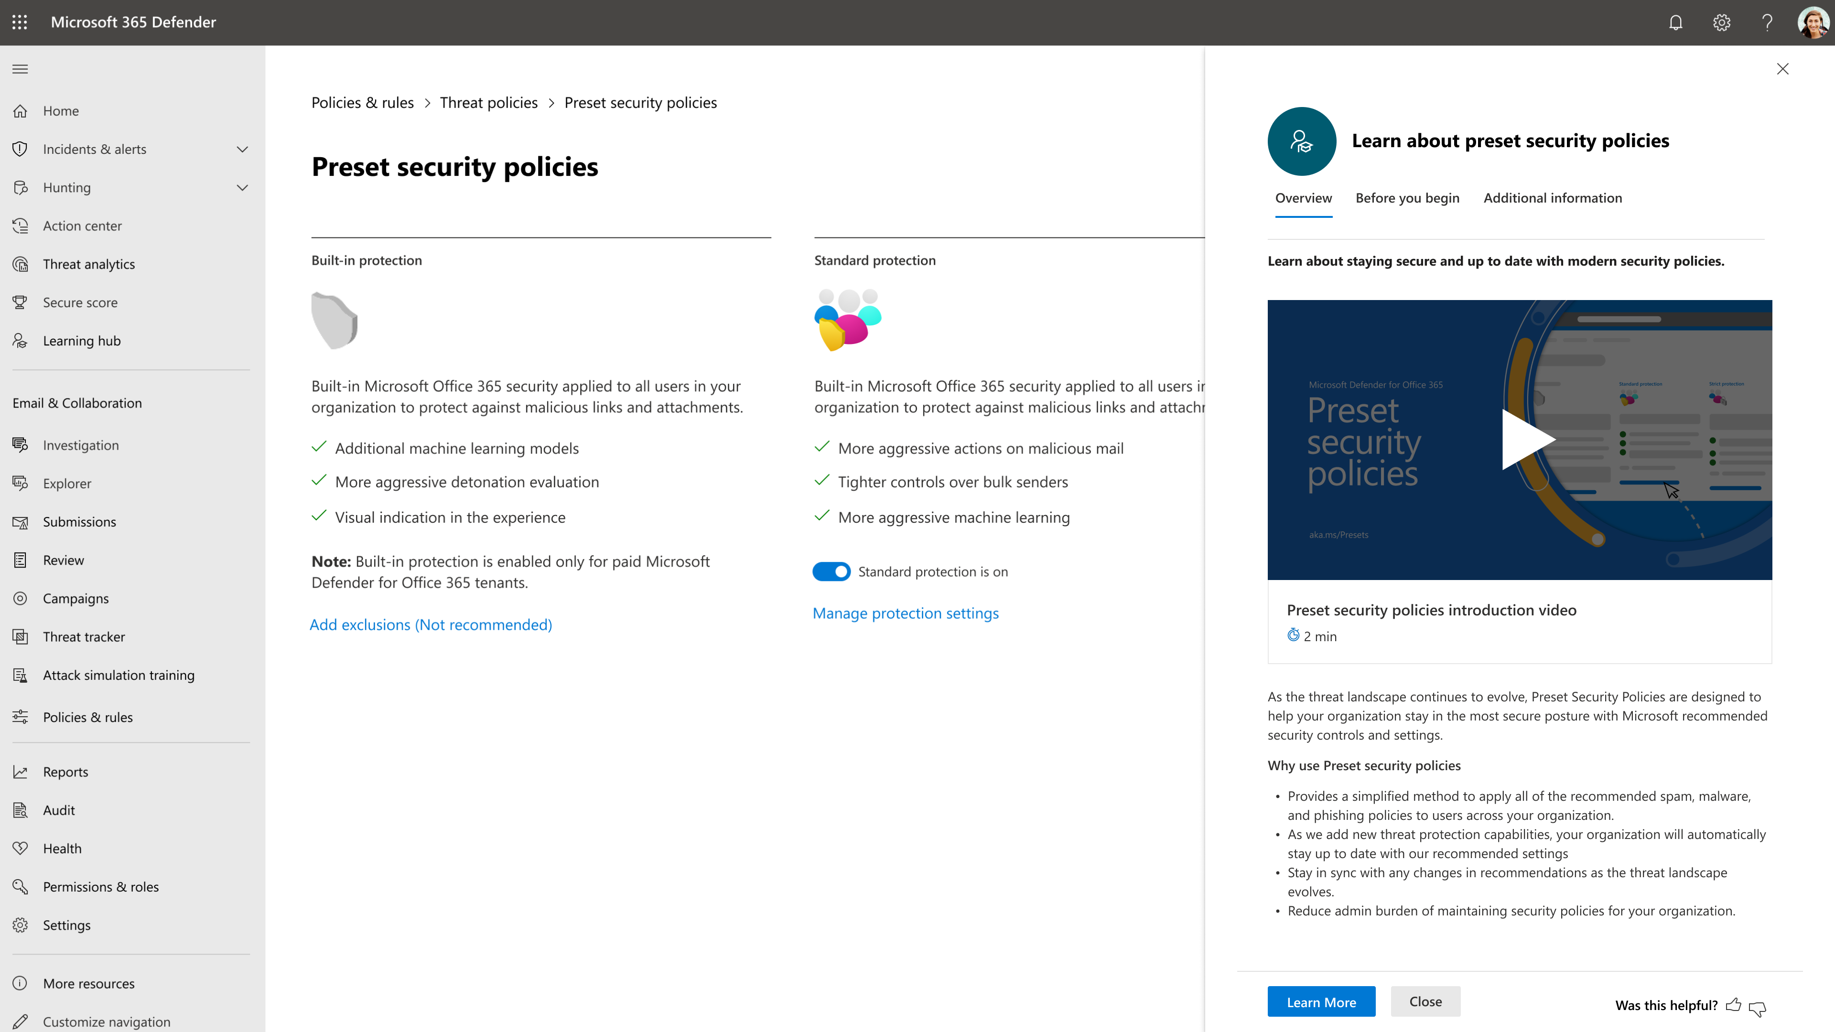Image resolution: width=1835 pixels, height=1032 pixels.
Task: Expand Incidents & alerts section
Action: pyautogui.click(x=242, y=149)
